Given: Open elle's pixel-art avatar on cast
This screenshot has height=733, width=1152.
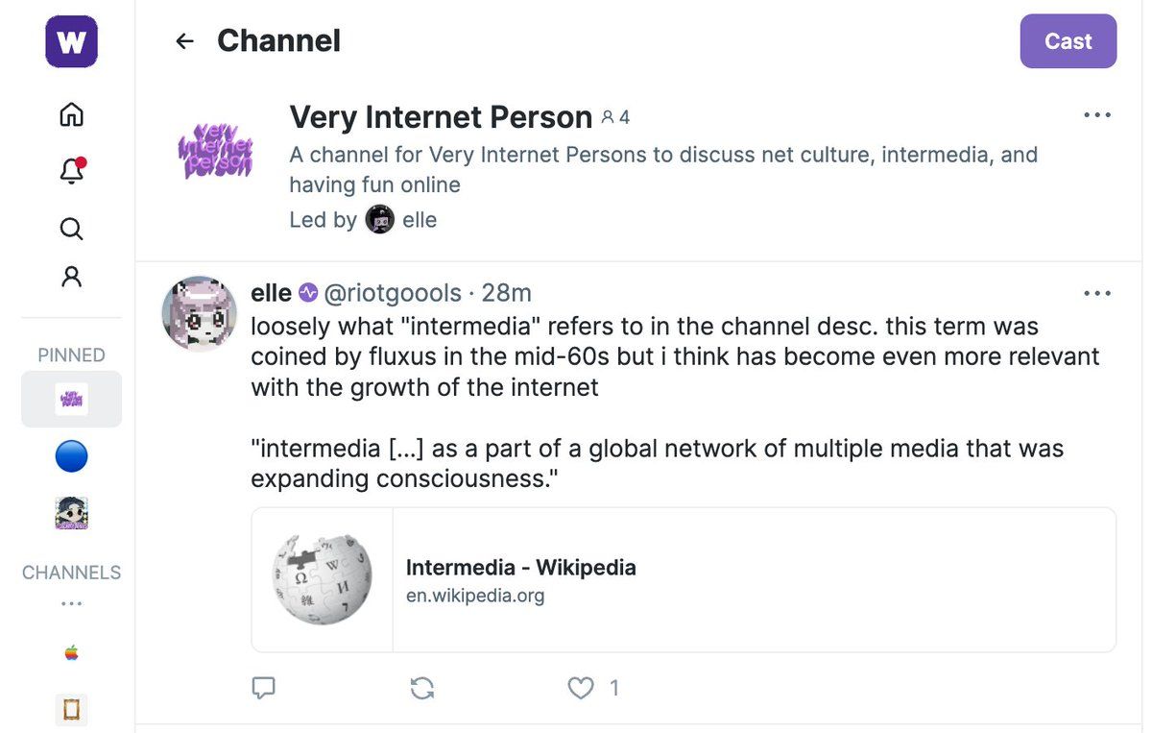Looking at the screenshot, I should coord(199,315).
